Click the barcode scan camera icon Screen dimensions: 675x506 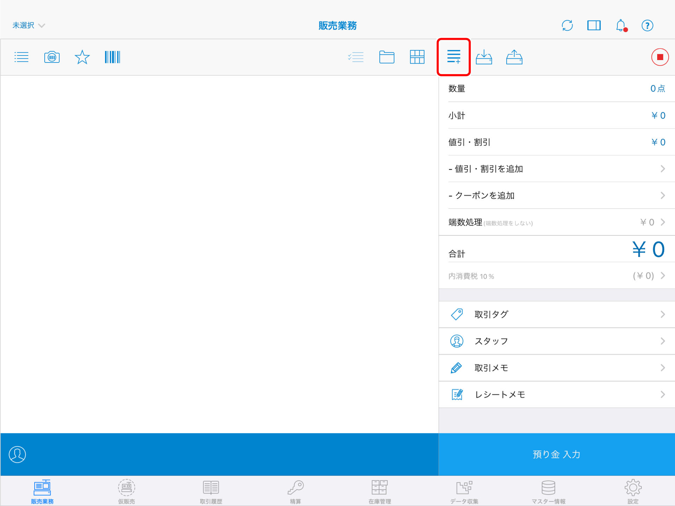coord(52,57)
